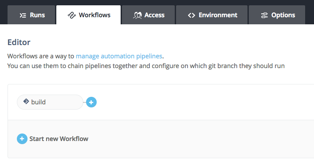Click the Runs tab list icon
The image size is (314, 164).
23,15
